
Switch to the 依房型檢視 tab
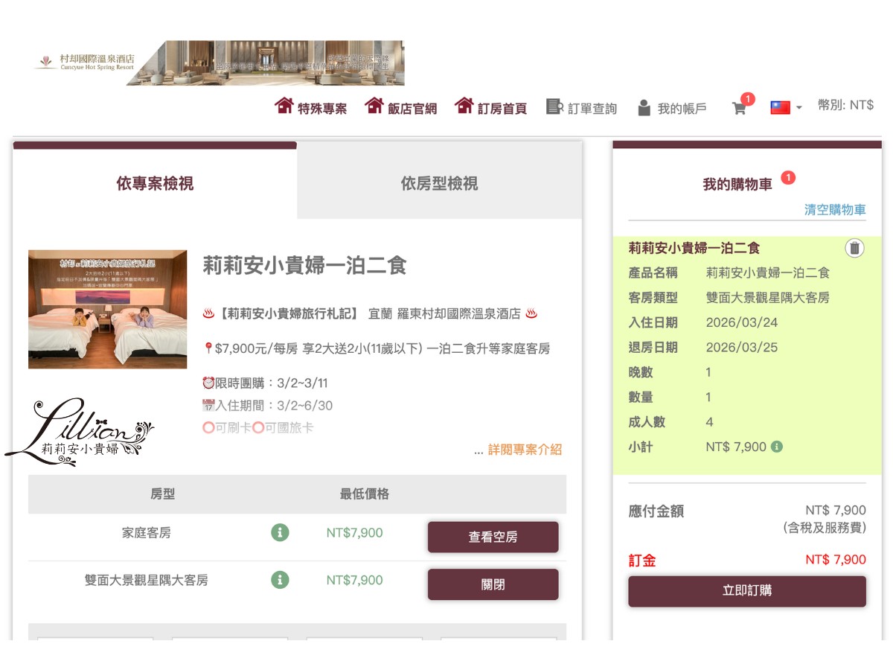pyautogui.click(x=439, y=184)
